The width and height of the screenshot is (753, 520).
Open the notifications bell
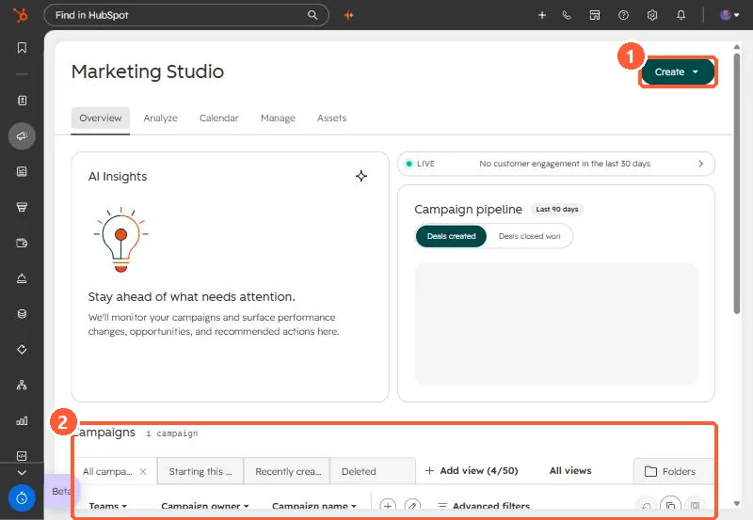(x=681, y=15)
